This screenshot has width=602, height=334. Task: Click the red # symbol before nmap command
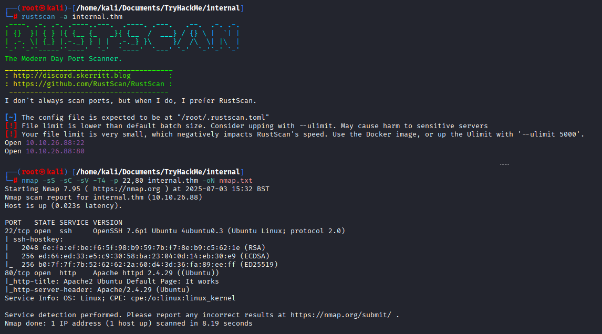click(15, 181)
